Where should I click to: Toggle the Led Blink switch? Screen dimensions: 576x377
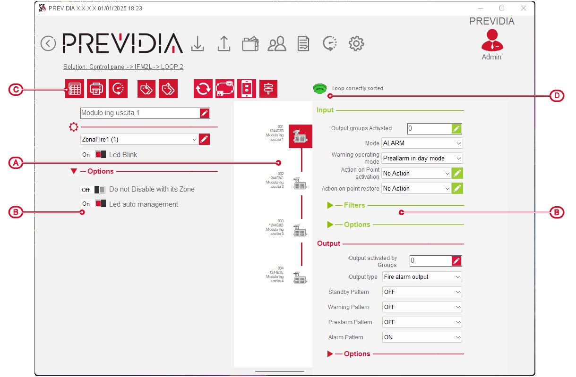click(x=100, y=155)
